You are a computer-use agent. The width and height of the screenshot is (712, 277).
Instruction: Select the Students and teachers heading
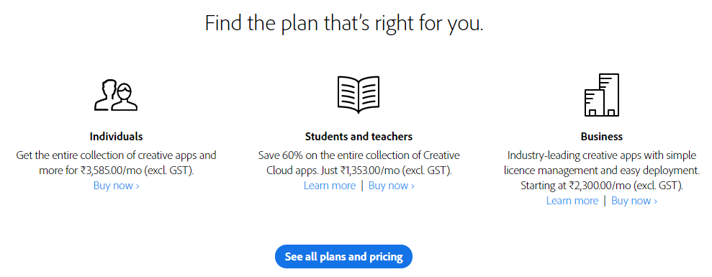point(359,136)
